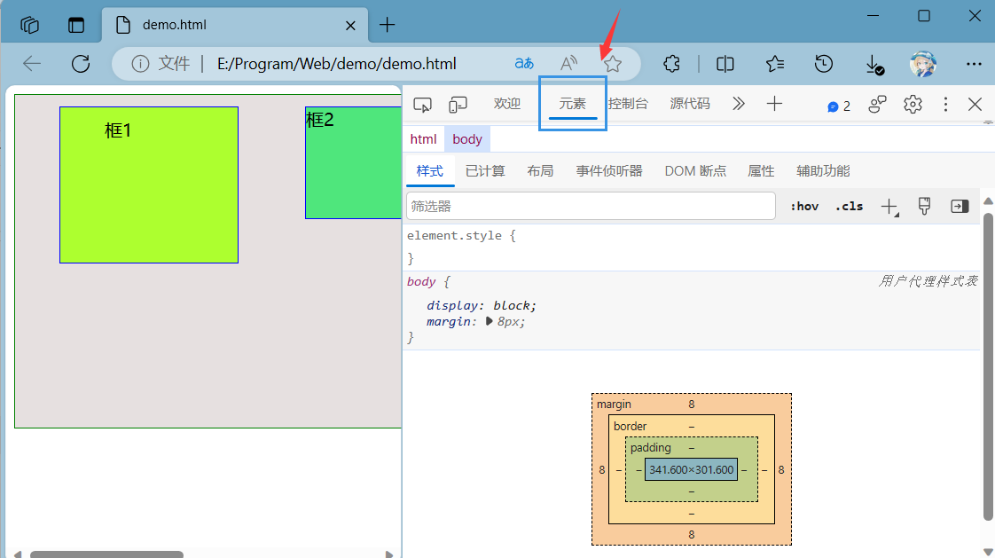
Task: Open browsing History
Action: point(824,64)
